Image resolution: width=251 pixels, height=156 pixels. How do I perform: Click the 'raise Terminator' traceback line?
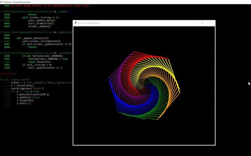pyautogui.click(x=39, y=62)
